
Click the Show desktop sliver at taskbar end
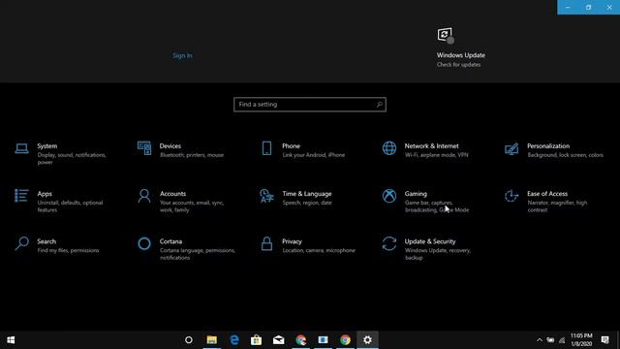pos(618,340)
